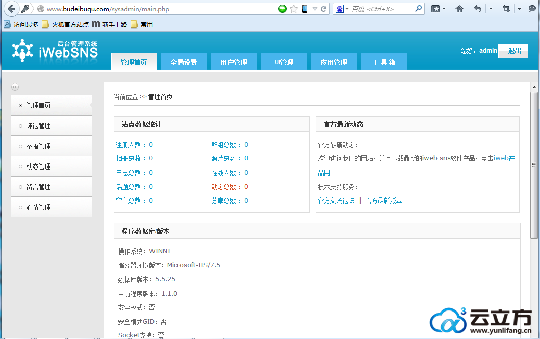Click the globe site identity icon

coord(41,9)
